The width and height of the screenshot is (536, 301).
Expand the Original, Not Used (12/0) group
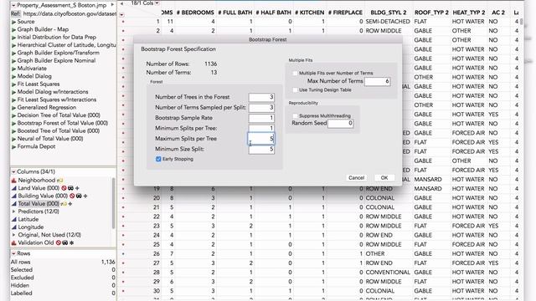coord(13,235)
